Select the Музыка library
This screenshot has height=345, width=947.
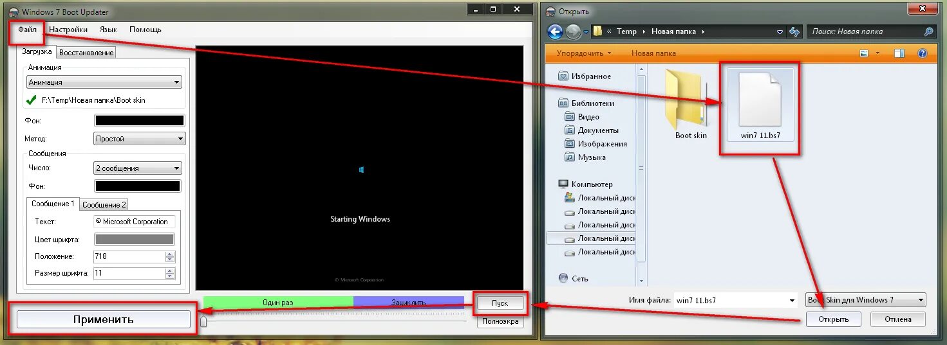pyautogui.click(x=585, y=157)
